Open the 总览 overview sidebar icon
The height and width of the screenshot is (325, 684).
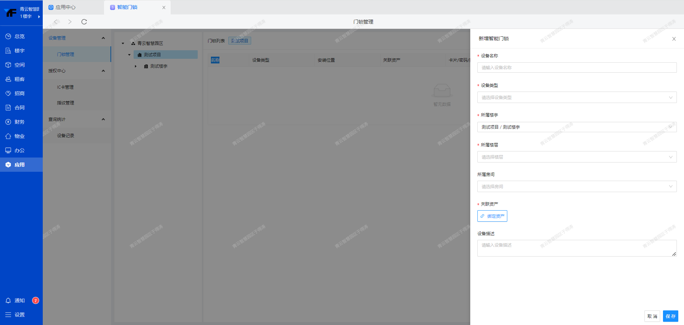pyautogui.click(x=8, y=36)
